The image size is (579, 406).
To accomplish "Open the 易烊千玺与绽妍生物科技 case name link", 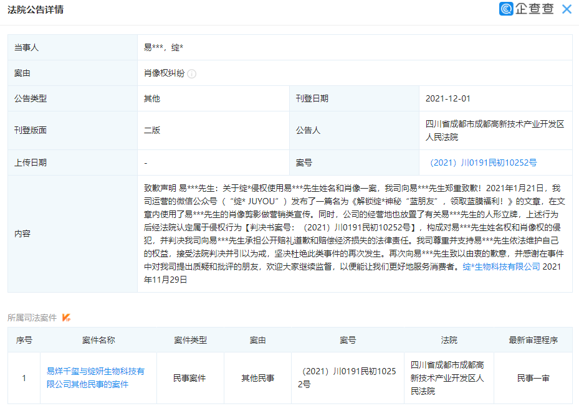I will point(95,377).
